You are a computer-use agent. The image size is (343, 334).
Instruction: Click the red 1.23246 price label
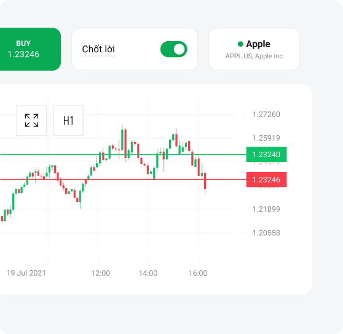tap(266, 179)
